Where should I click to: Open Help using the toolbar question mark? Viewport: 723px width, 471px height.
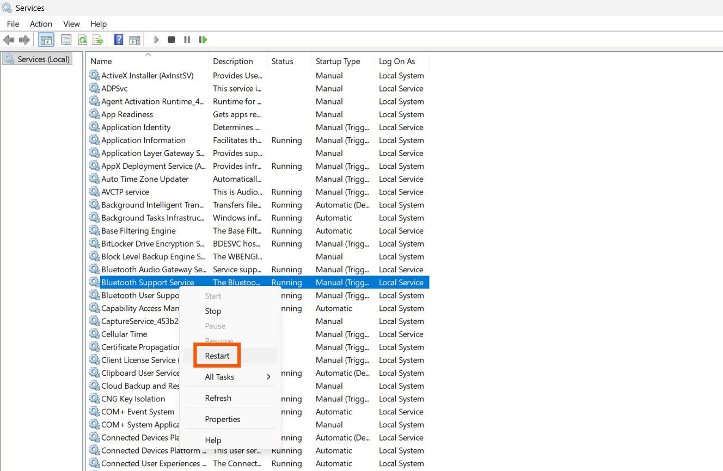coord(118,39)
